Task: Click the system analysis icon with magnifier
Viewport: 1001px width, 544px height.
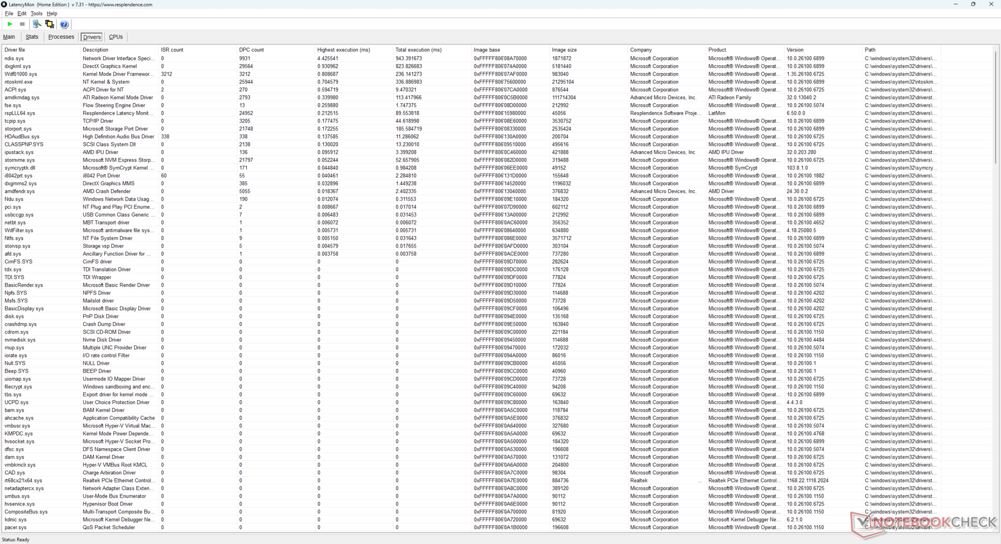Action: tap(36, 24)
